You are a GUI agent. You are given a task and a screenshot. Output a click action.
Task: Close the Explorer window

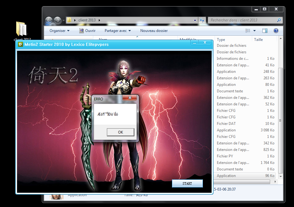tap(276, 9)
